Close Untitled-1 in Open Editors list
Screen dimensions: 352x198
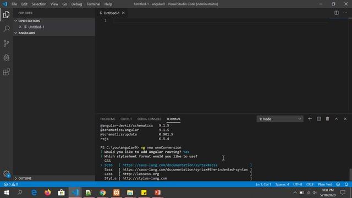(x=20, y=27)
